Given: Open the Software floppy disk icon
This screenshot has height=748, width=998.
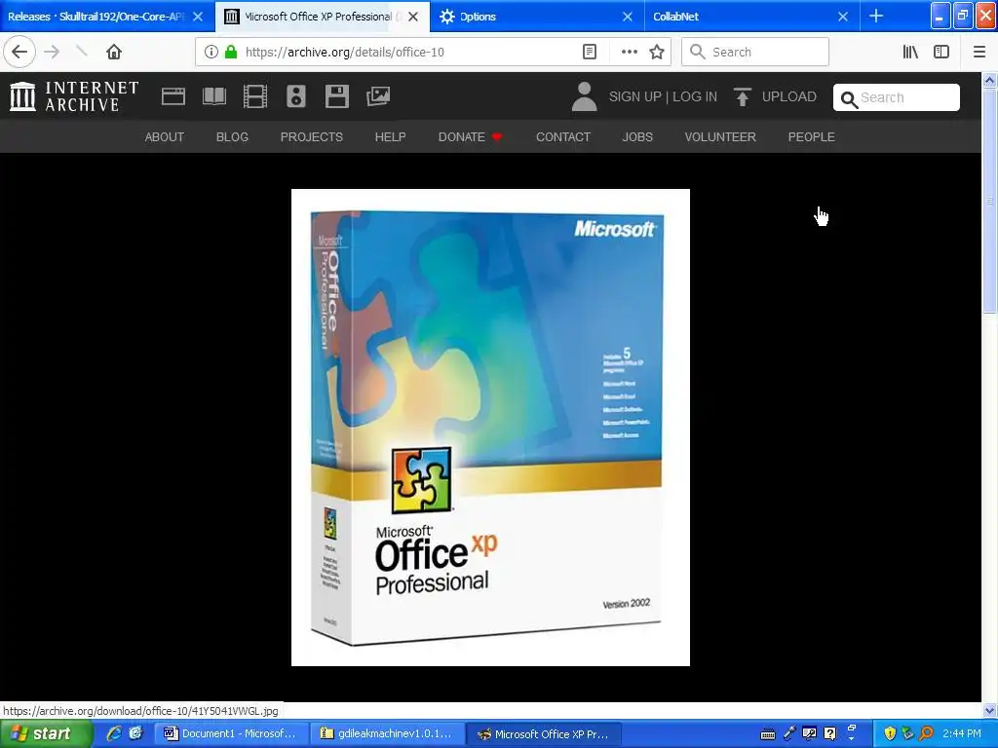Looking at the screenshot, I should coord(336,96).
